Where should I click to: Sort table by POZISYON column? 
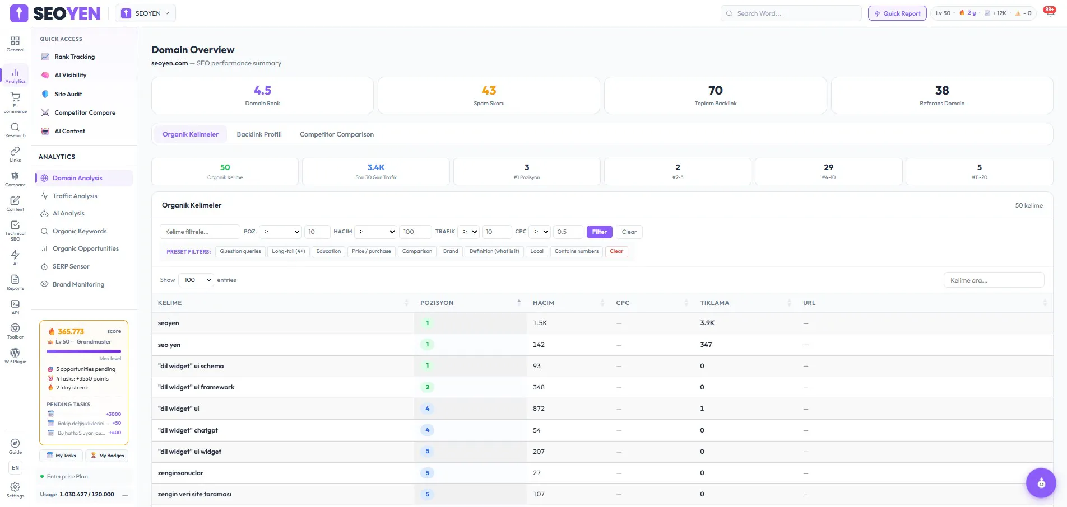(471, 303)
